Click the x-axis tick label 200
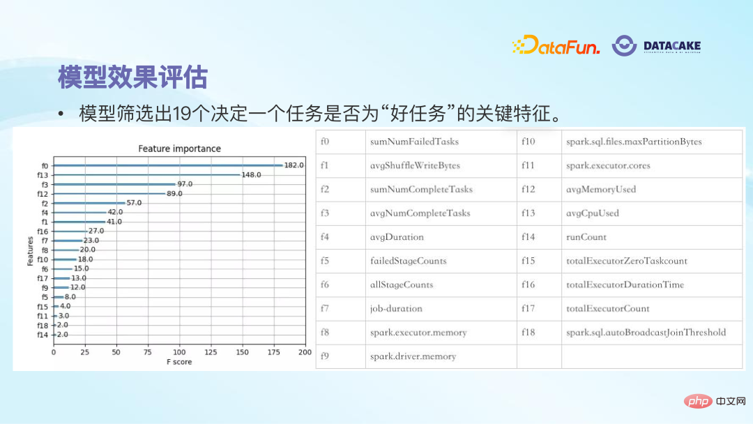753x424 pixels. click(x=305, y=352)
